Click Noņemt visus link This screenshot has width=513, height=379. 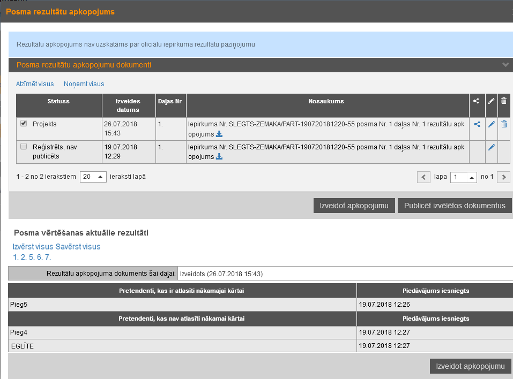click(84, 84)
